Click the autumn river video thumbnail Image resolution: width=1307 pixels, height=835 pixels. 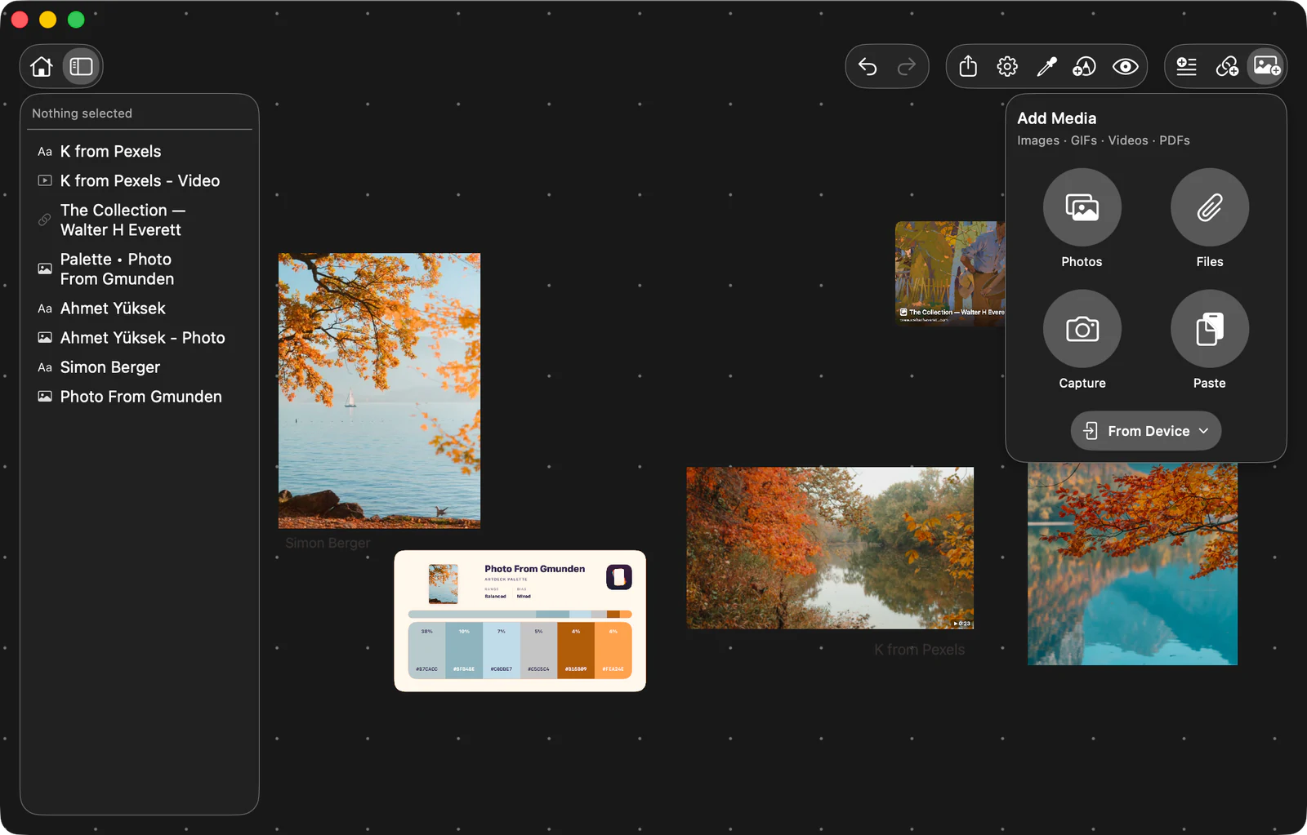[x=830, y=548]
